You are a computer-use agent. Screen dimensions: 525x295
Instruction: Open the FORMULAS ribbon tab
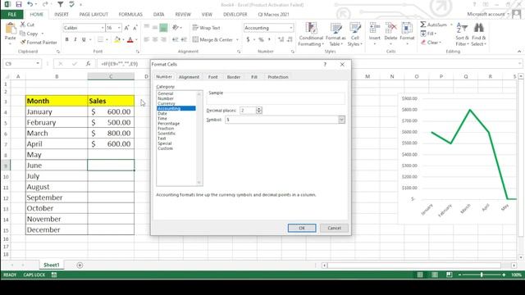pos(130,15)
